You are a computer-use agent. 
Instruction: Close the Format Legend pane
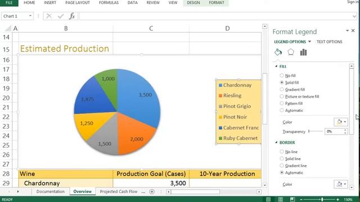[353, 30]
